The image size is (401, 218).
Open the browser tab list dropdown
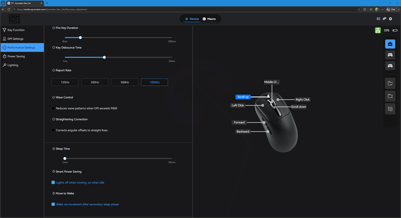pos(3,3)
